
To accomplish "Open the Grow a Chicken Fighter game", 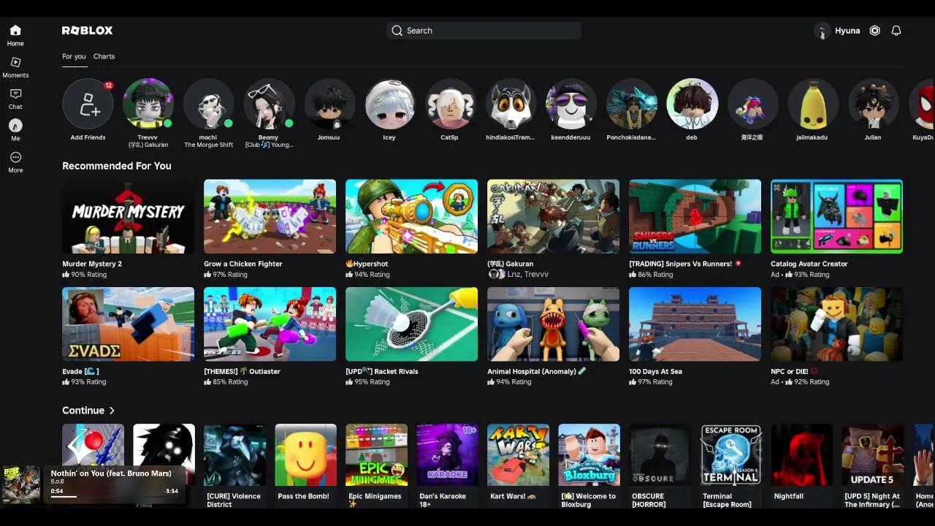I will (x=270, y=216).
